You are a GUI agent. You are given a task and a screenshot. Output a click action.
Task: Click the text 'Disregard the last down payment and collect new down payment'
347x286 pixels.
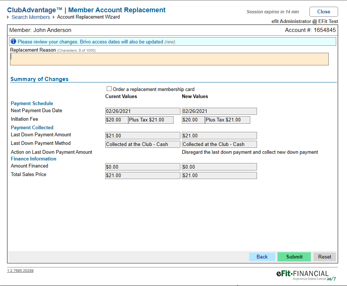point(250,152)
